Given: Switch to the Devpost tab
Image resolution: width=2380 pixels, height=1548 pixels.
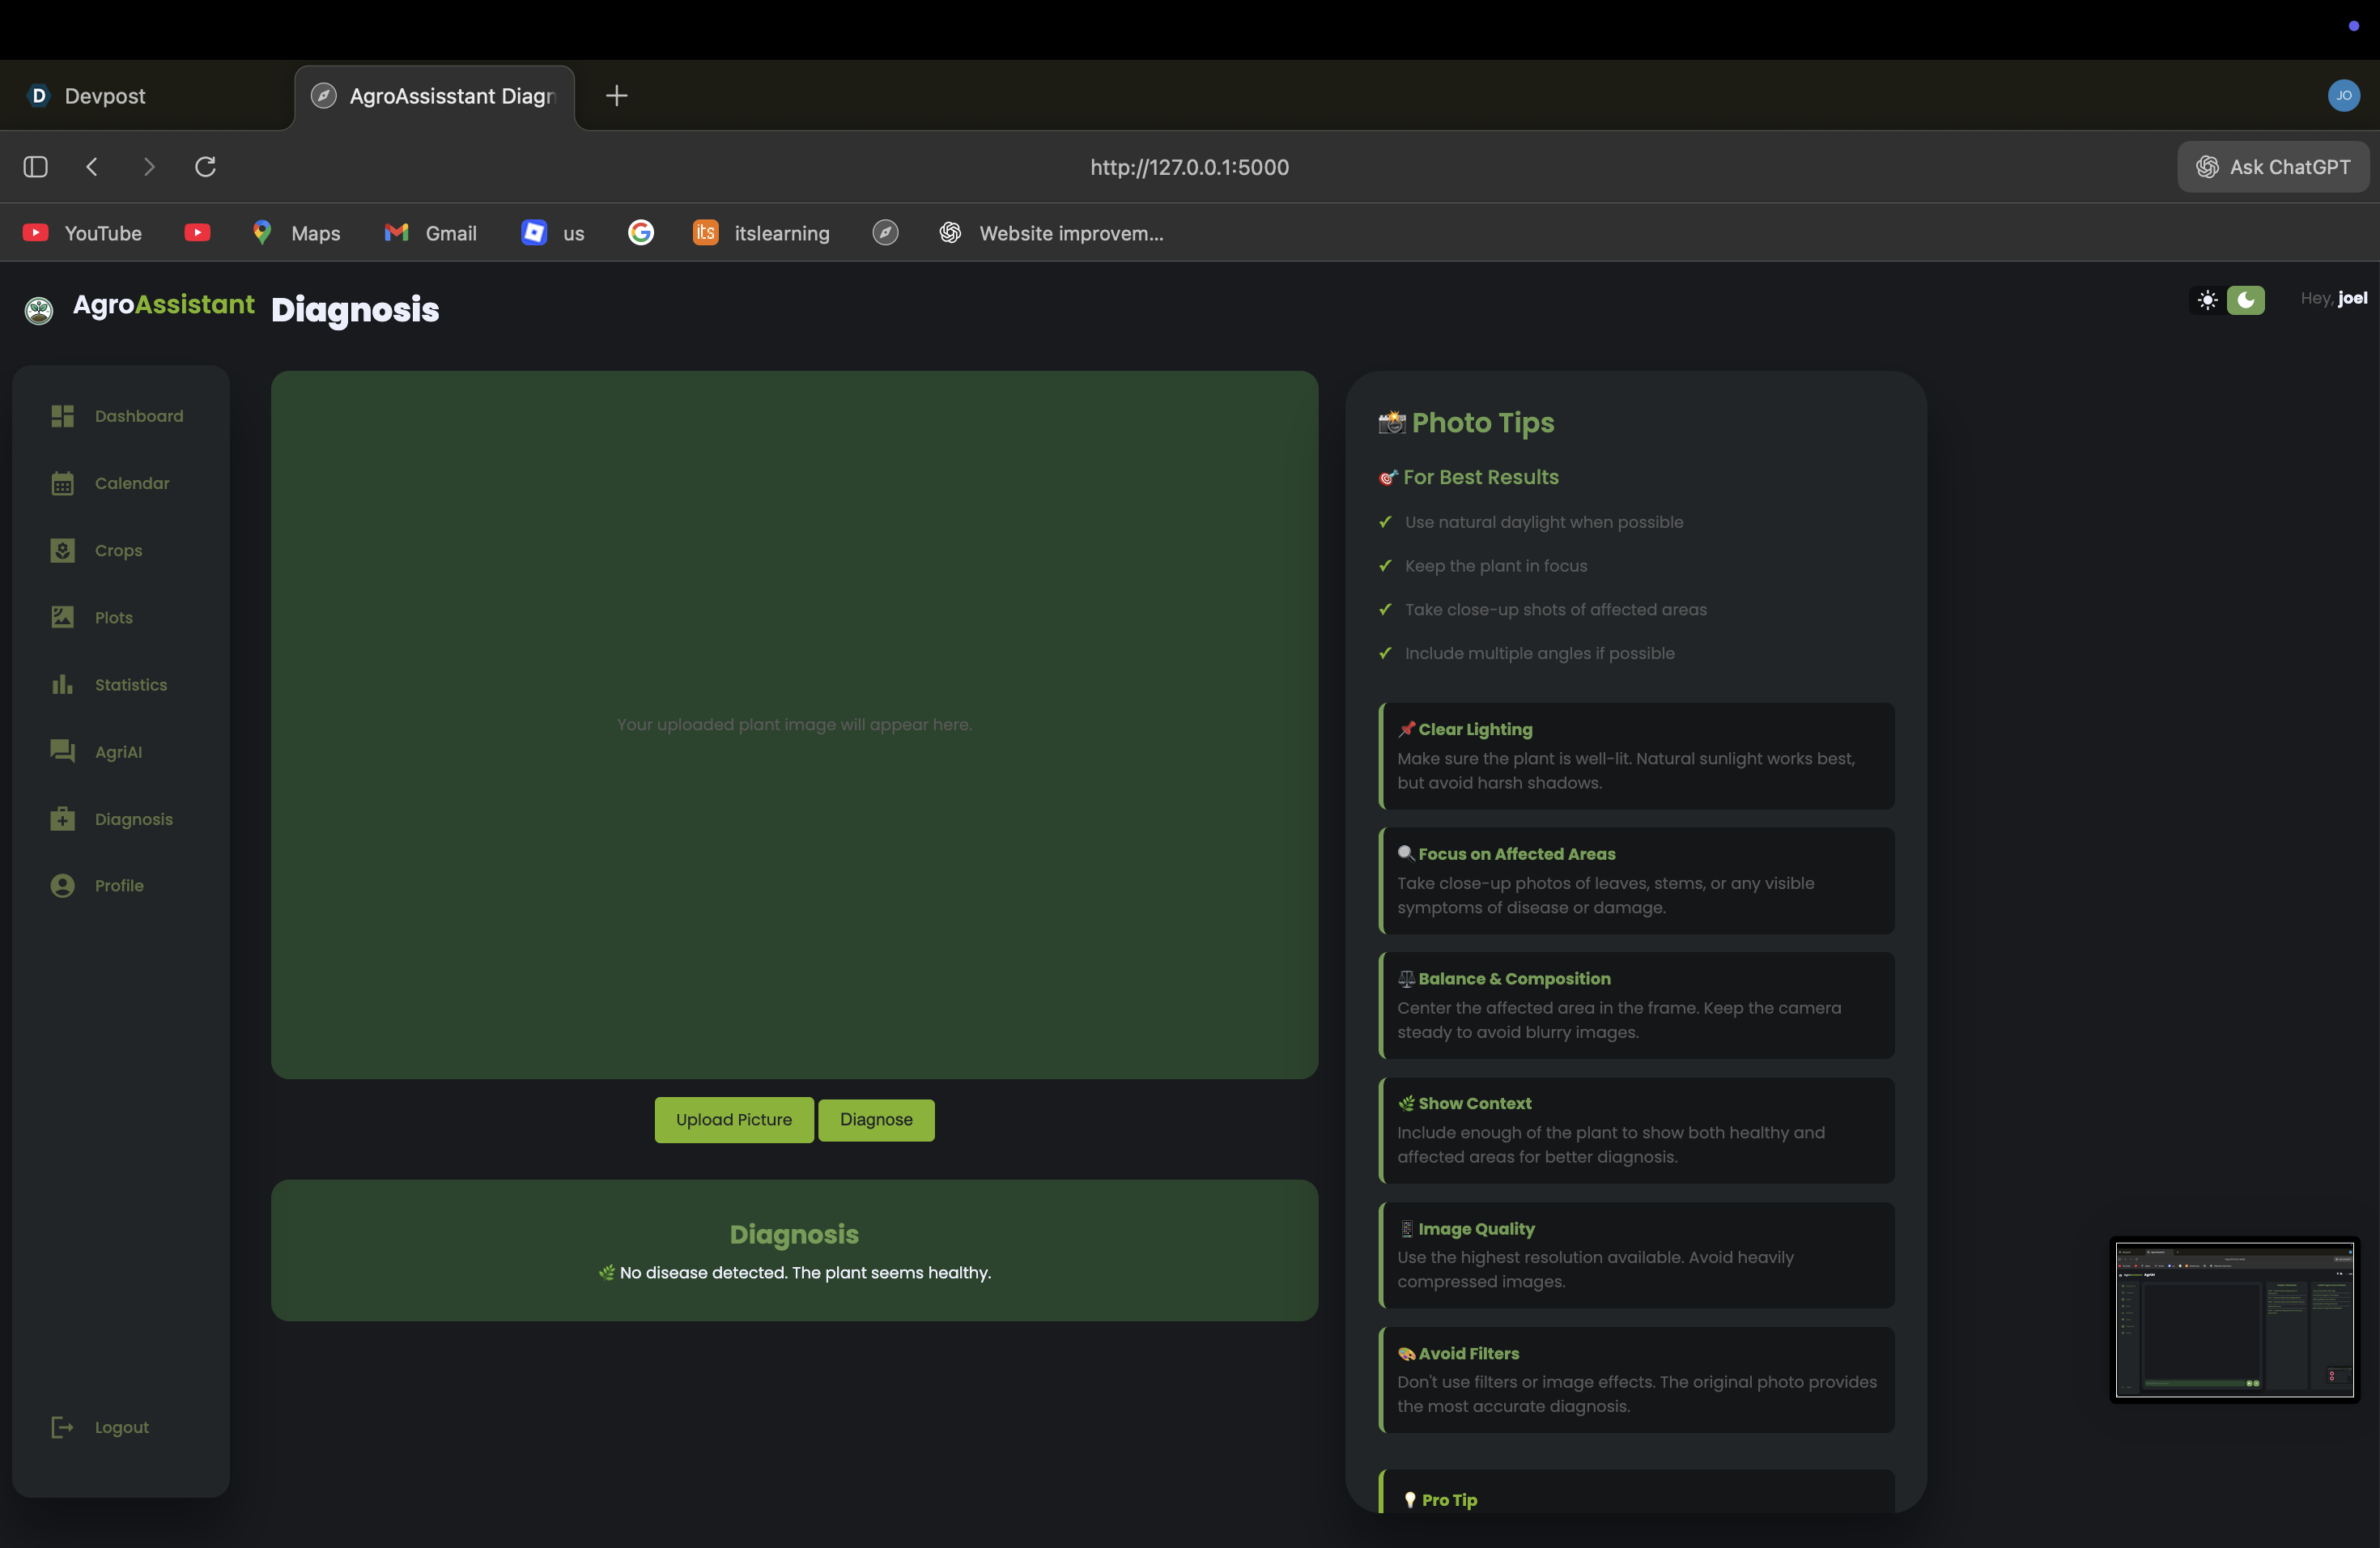Looking at the screenshot, I should click(x=105, y=96).
